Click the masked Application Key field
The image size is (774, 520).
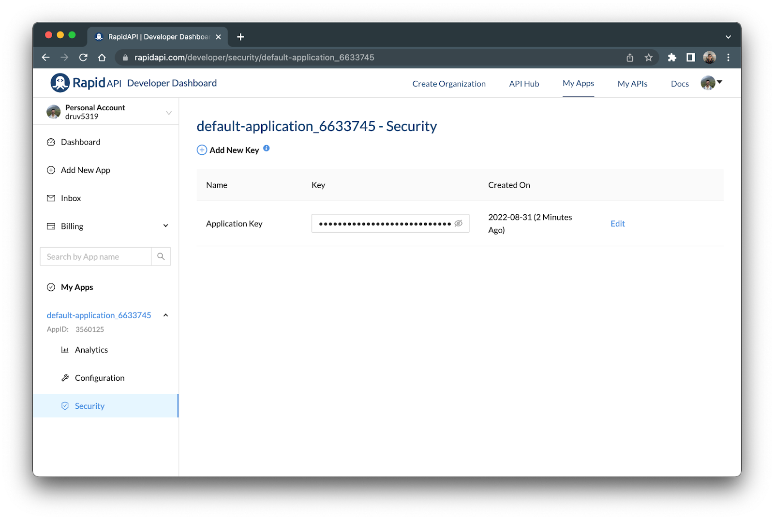pos(390,223)
